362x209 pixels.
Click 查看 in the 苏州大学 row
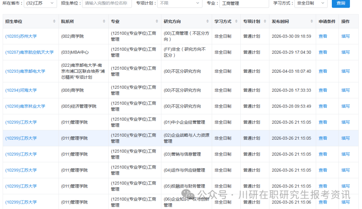322,36
